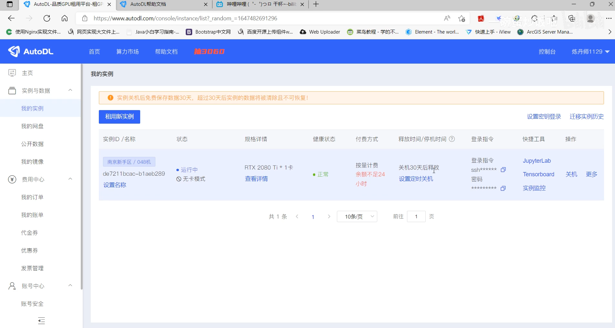Open browser collections icon

(x=572, y=18)
